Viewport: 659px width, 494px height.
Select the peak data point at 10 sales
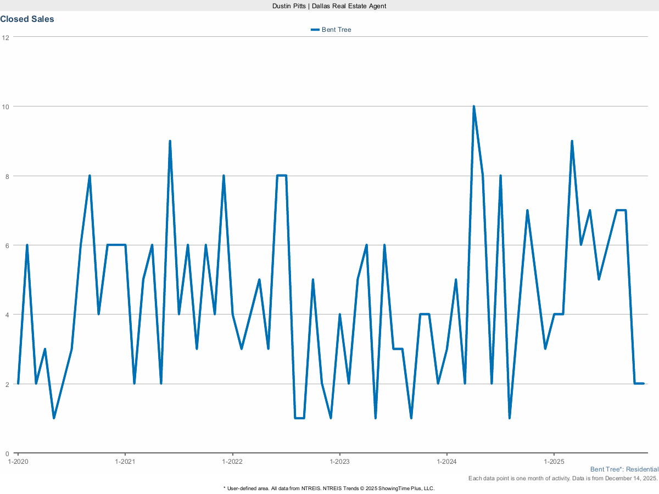point(474,104)
